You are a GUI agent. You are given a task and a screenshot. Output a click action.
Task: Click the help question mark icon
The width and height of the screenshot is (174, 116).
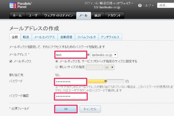coord(140,5)
